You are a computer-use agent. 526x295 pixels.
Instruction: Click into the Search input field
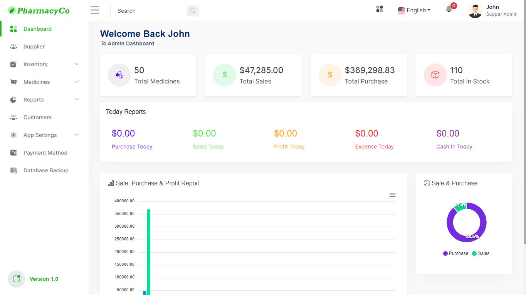pyautogui.click(x=148, y=11)
